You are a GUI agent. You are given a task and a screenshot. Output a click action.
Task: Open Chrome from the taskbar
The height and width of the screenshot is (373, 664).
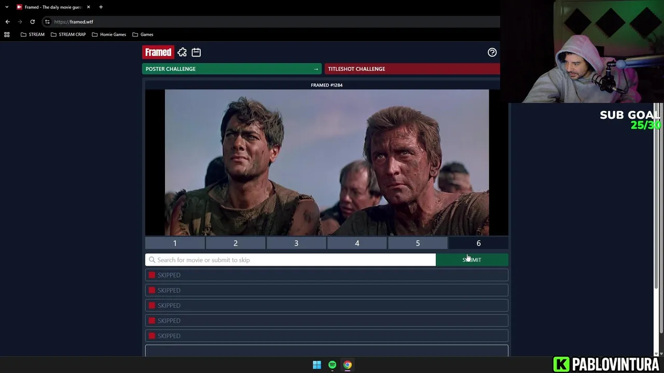tap(348, 365)
